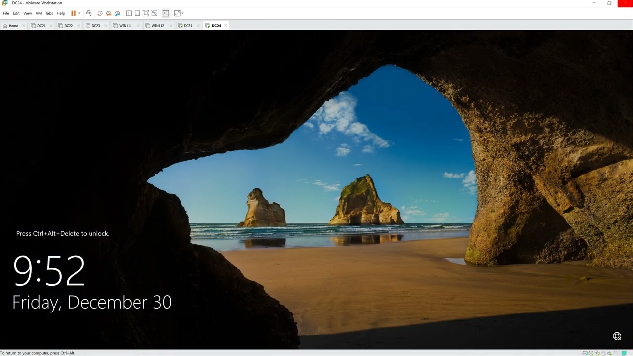Open the console view button

pos(166,13)
